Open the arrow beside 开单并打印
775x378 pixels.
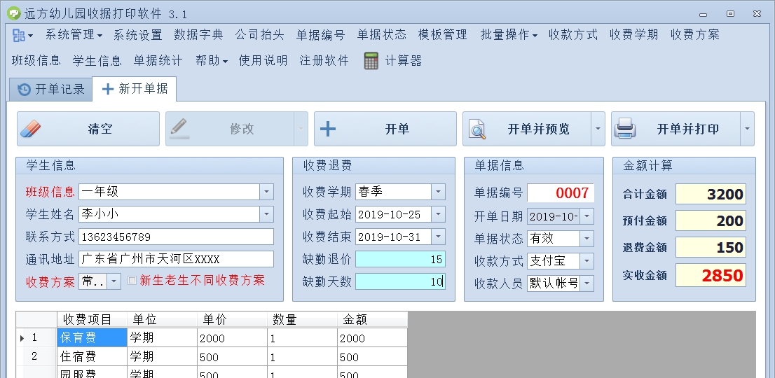[747, 129]
